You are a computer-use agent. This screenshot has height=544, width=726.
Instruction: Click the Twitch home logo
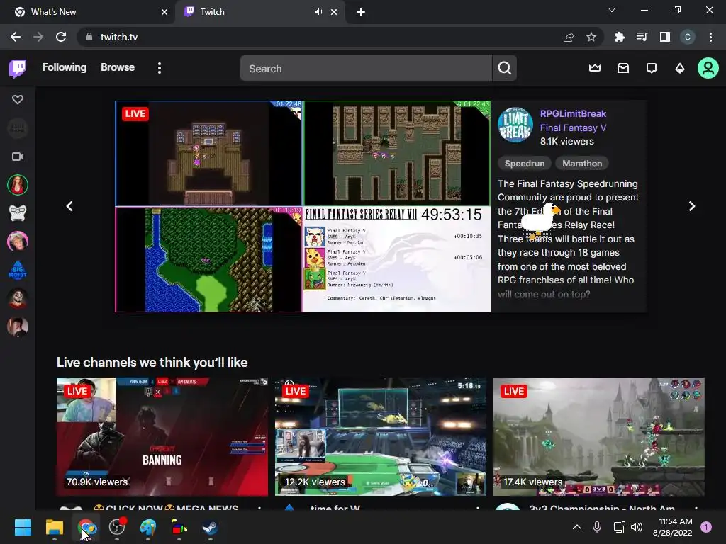(x=18, y=69)
